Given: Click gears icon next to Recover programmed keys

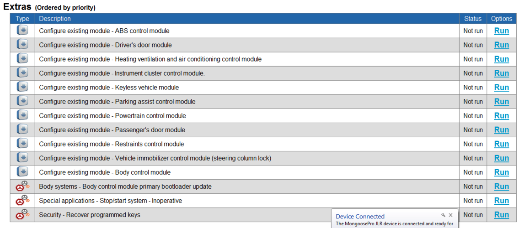Looking at the screenshot, I should 22,215.
